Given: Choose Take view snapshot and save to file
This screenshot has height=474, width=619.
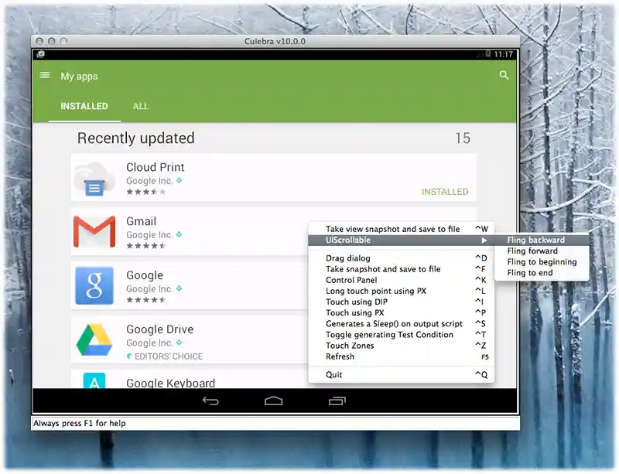Looking at the screenshot, I should pyautogui.click(x=401, y=229).
